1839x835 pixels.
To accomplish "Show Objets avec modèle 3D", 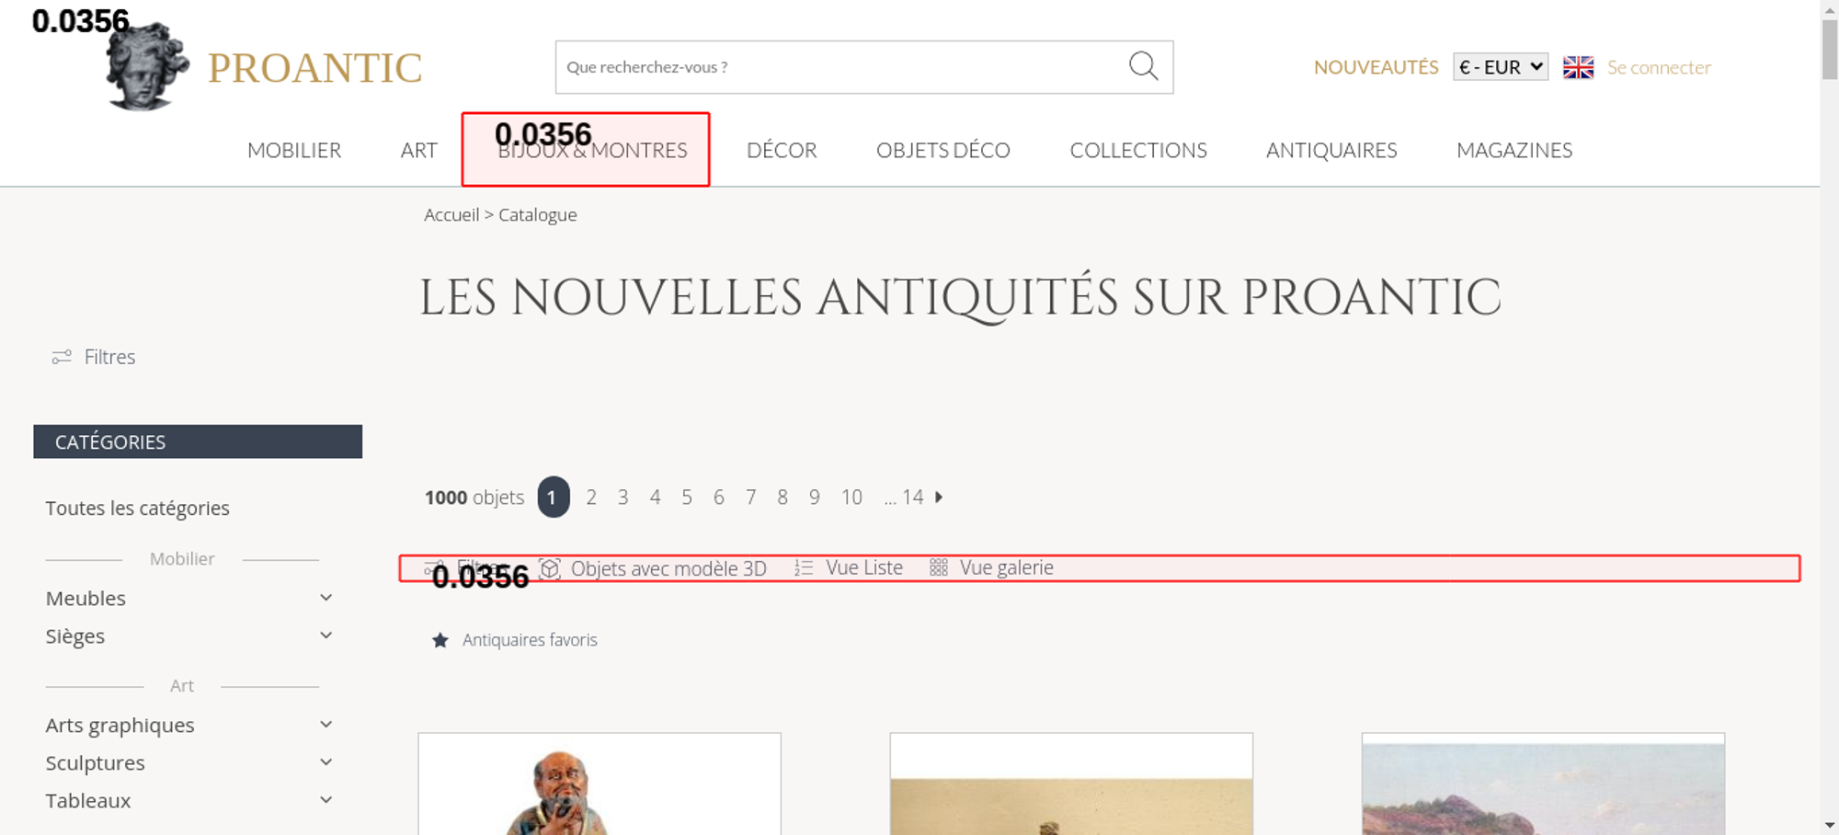I will 668,568.
